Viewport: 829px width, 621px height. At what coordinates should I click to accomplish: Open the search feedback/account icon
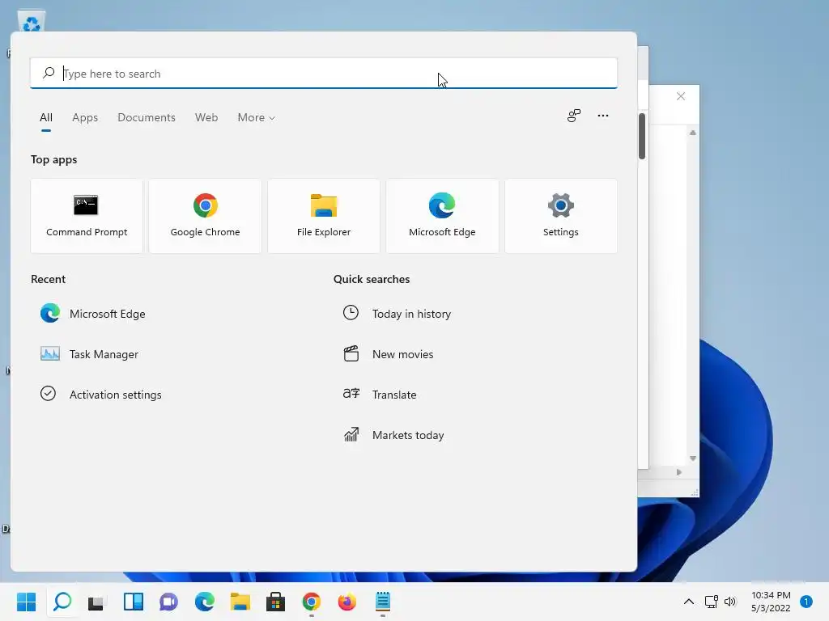pos(574,116)
